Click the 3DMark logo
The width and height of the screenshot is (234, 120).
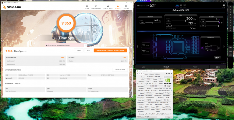point(12,7)
